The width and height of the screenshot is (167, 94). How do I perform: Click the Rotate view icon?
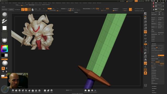tap(145, 60)
